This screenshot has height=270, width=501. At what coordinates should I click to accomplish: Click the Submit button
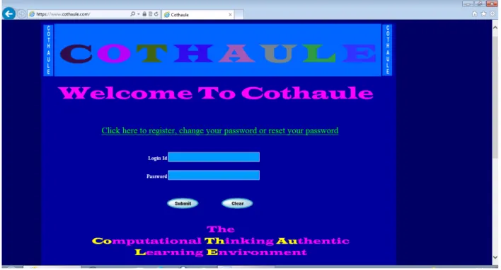(x=183, y=203)
